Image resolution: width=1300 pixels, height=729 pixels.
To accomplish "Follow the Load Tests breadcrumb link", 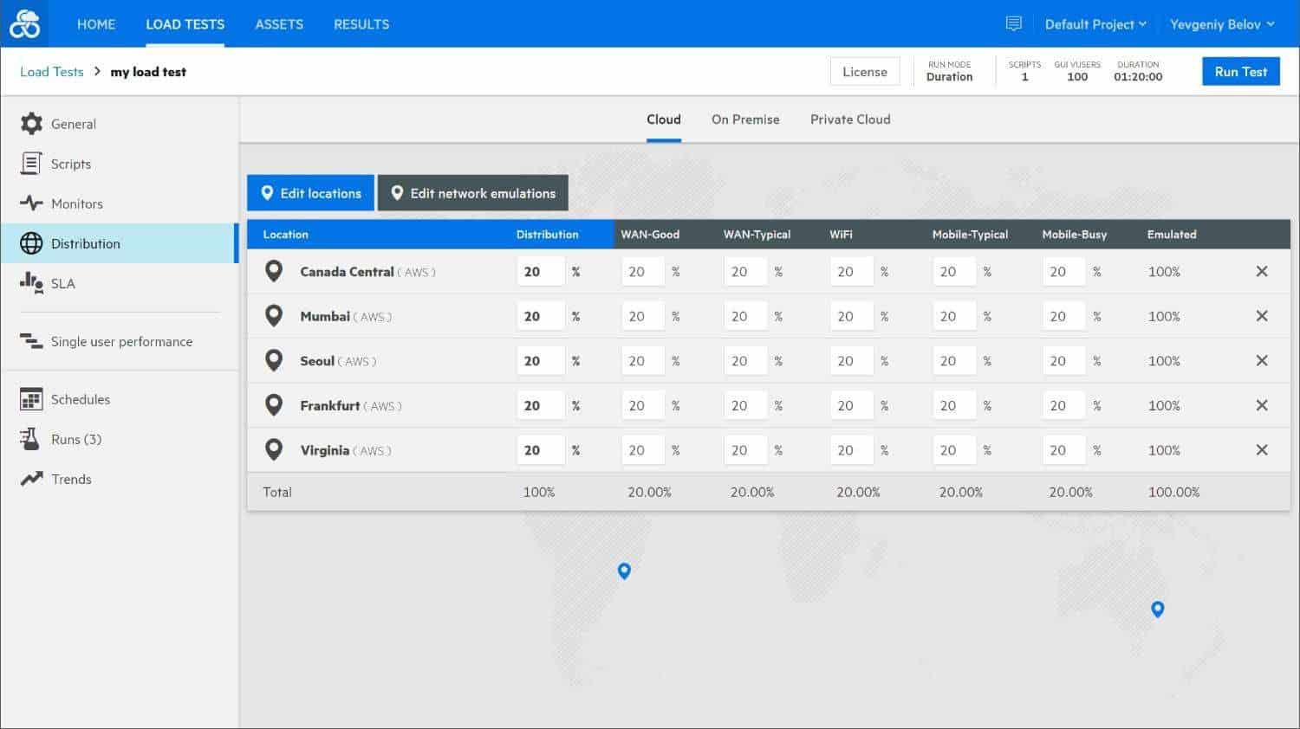I will click(x=52, y=72).
